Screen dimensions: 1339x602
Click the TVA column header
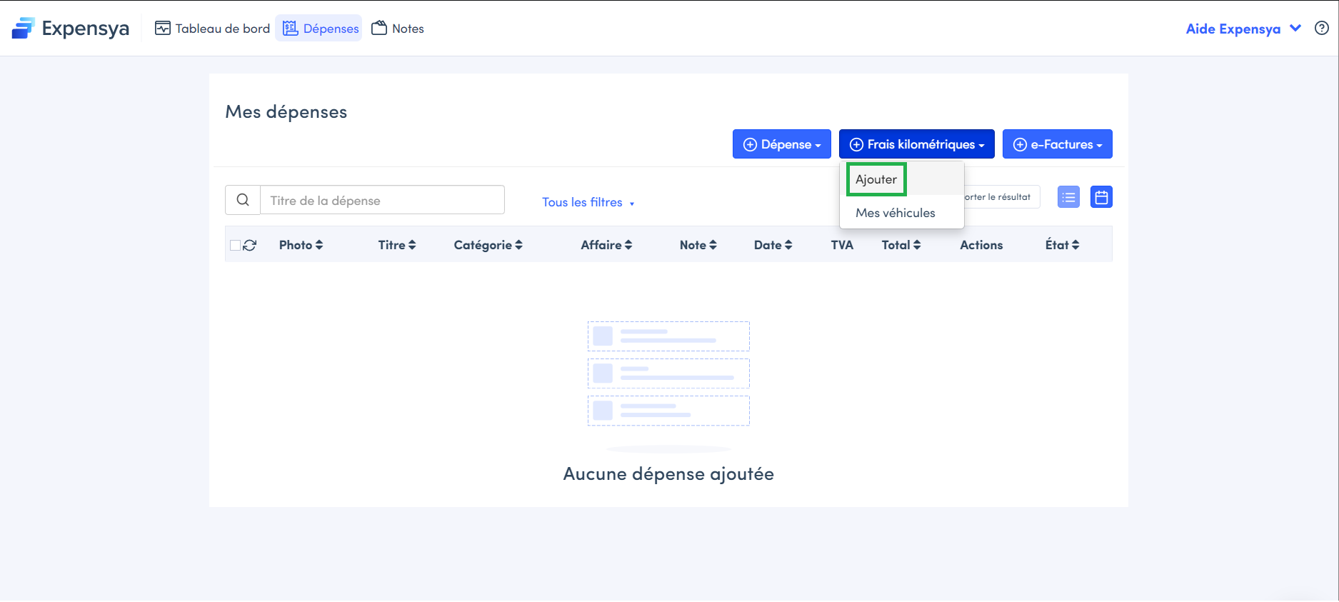(842, 245)
